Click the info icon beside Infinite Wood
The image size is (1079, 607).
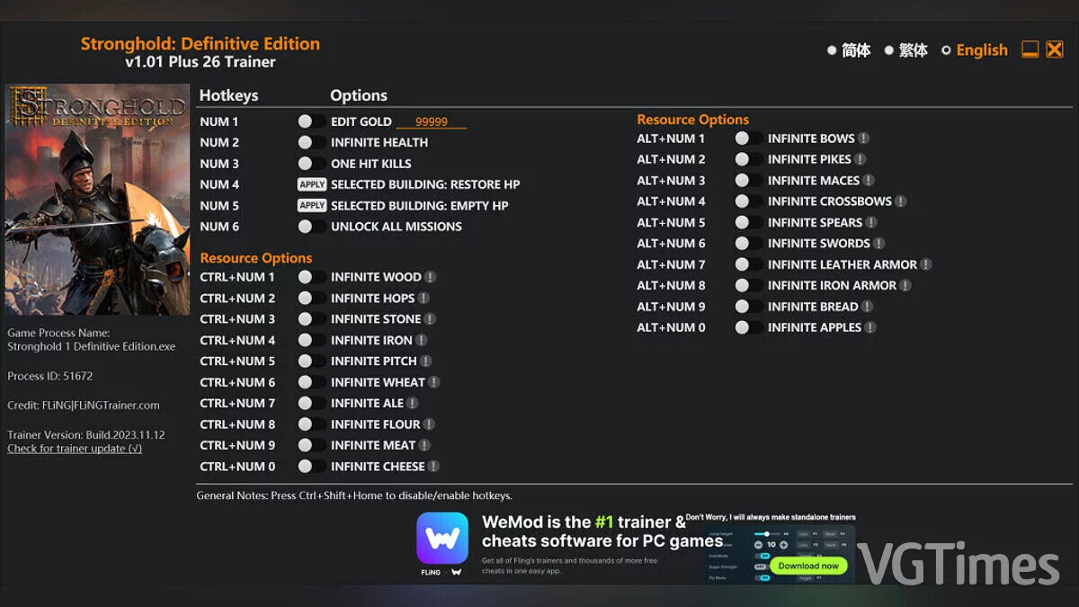tap(430, 277)
